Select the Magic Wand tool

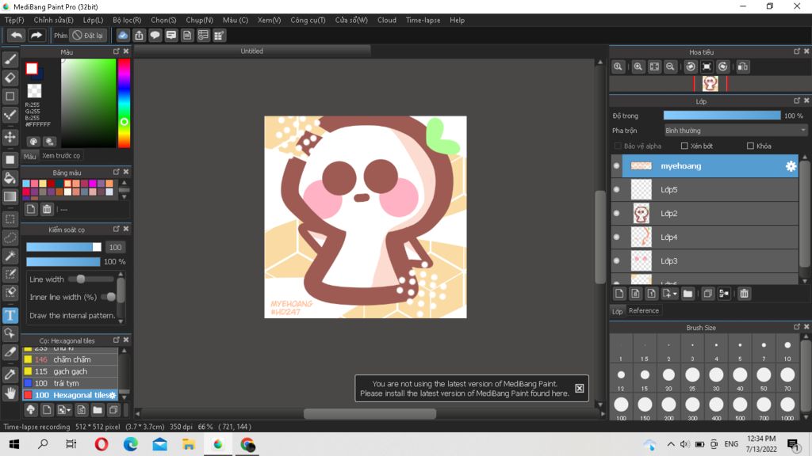coord(10,256)
